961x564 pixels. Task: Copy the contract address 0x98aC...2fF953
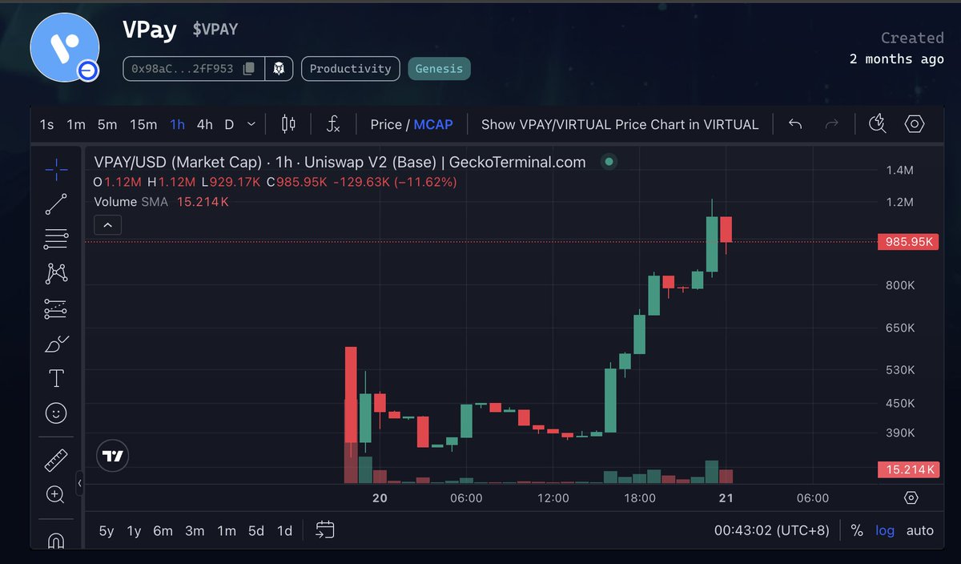249,69
